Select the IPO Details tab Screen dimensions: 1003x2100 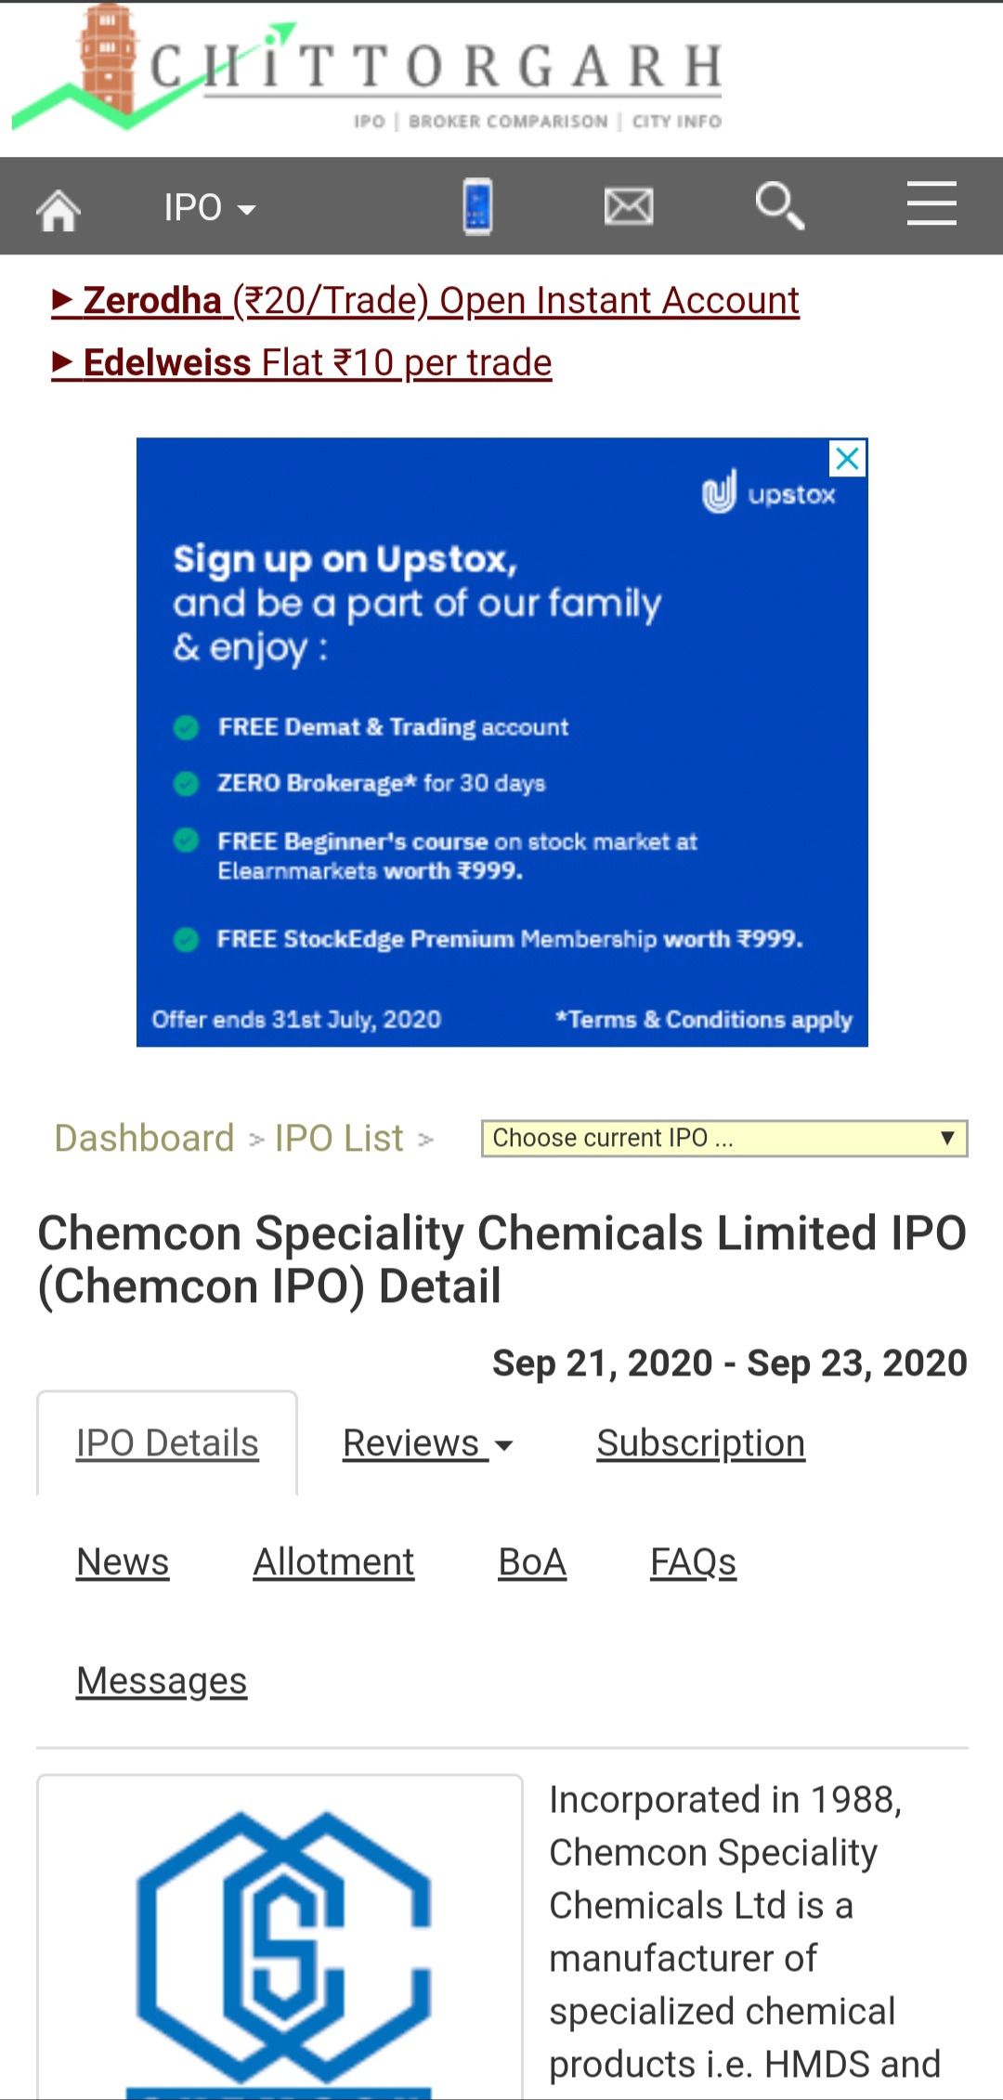167,1443
